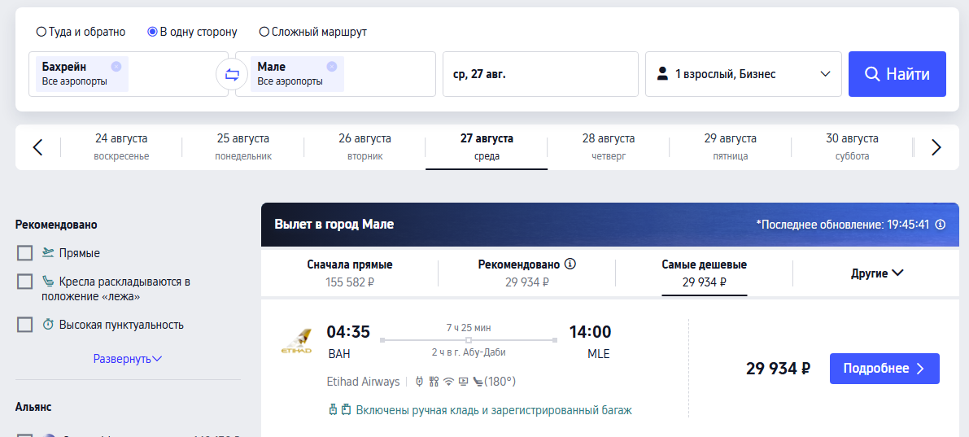Expand the Другие sorting dropdown

click(877, 273)
